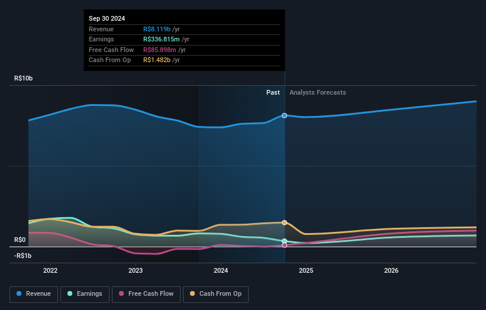Click the 2024 x-axis label
The height and width of the screenshot is (310, 486).
click(221, 270)
